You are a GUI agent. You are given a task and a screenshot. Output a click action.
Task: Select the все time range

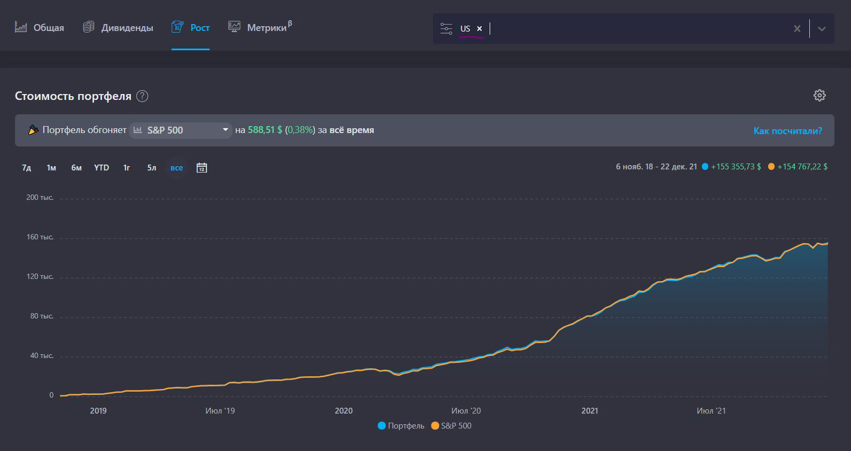pyautogui.click(x=176, y=168)
